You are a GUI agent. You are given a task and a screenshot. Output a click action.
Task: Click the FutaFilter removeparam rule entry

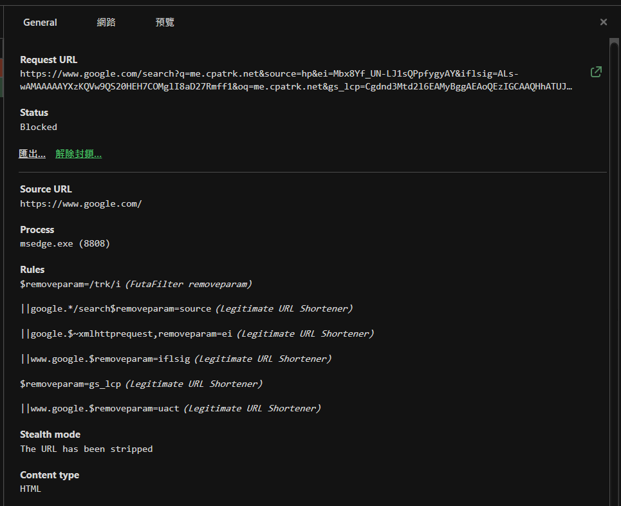(135, 283)
